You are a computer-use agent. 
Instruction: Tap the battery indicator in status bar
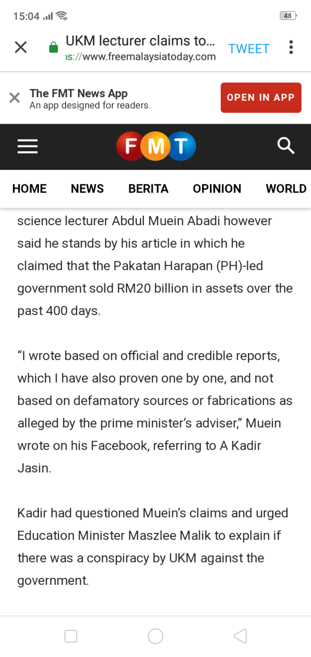click(288, 16)
